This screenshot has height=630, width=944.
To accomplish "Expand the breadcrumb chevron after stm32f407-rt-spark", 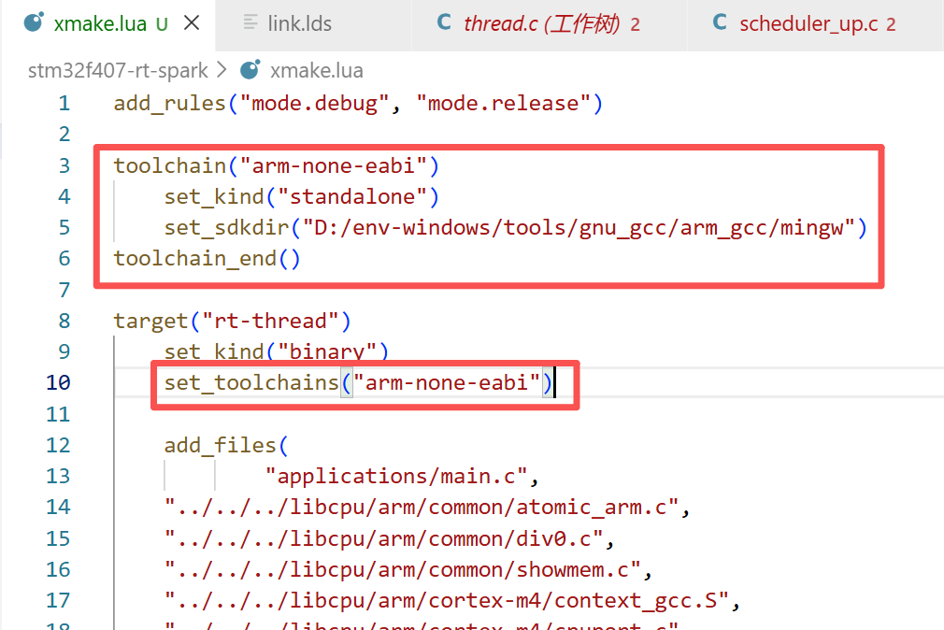I will 222,70.
